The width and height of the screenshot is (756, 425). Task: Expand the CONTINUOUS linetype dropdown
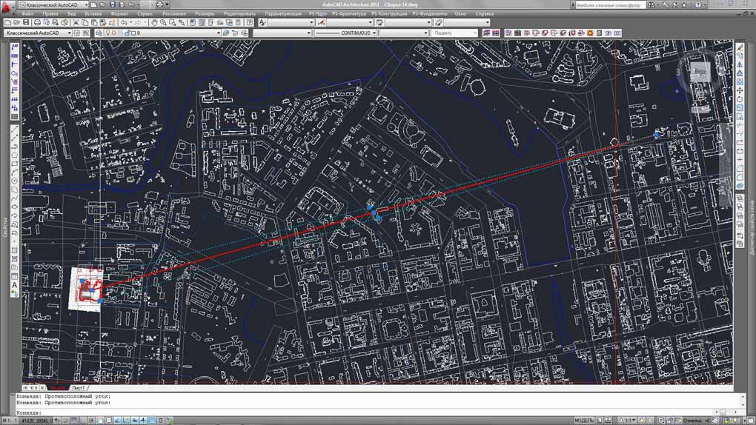pyautogui.click(x=374, y=33)
